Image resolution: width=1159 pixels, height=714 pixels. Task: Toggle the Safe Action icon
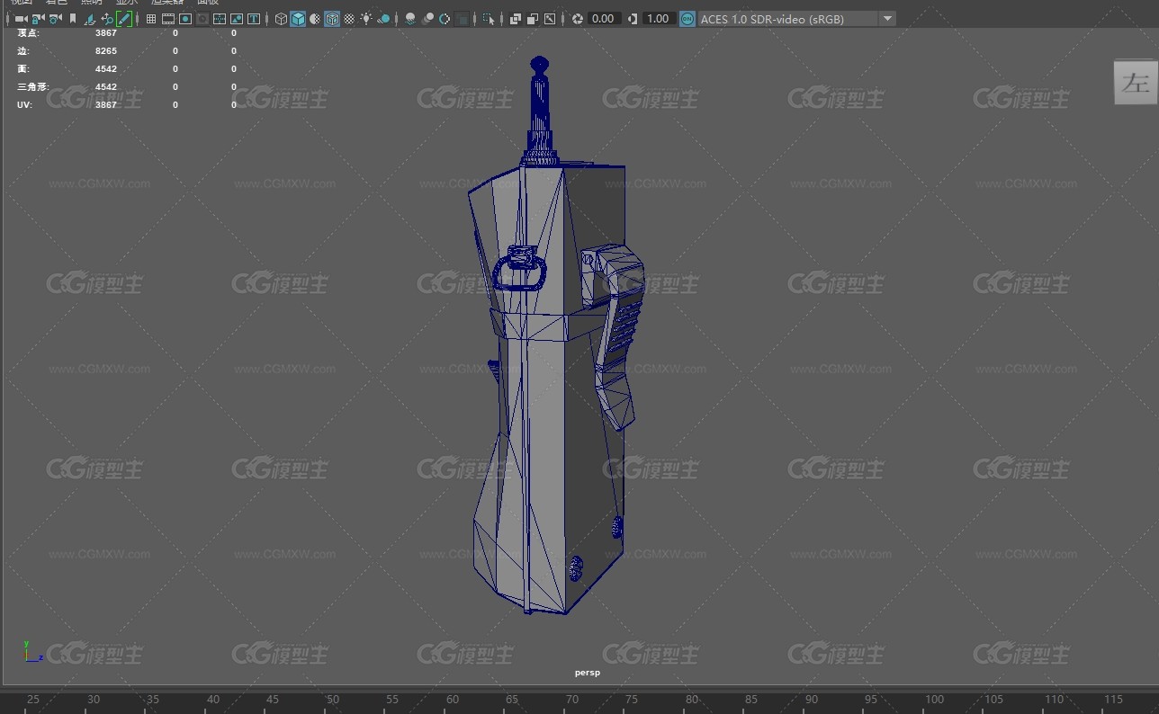[237, 19]
